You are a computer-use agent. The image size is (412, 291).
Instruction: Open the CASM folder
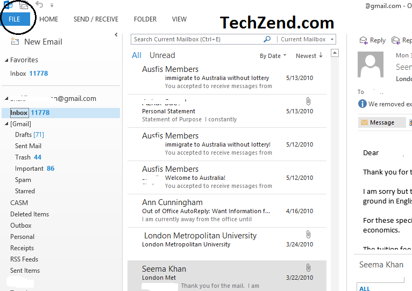point(19,203)
